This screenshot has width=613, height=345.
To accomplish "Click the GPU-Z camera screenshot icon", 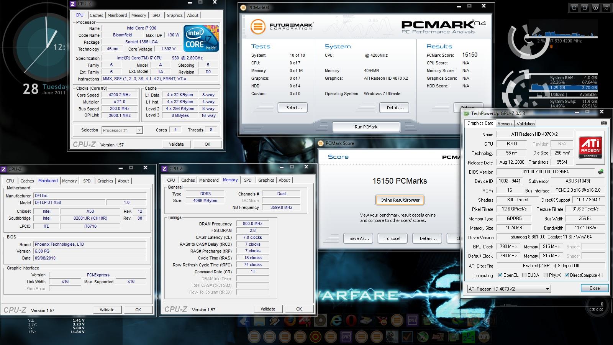I will (x=603, y=123).
